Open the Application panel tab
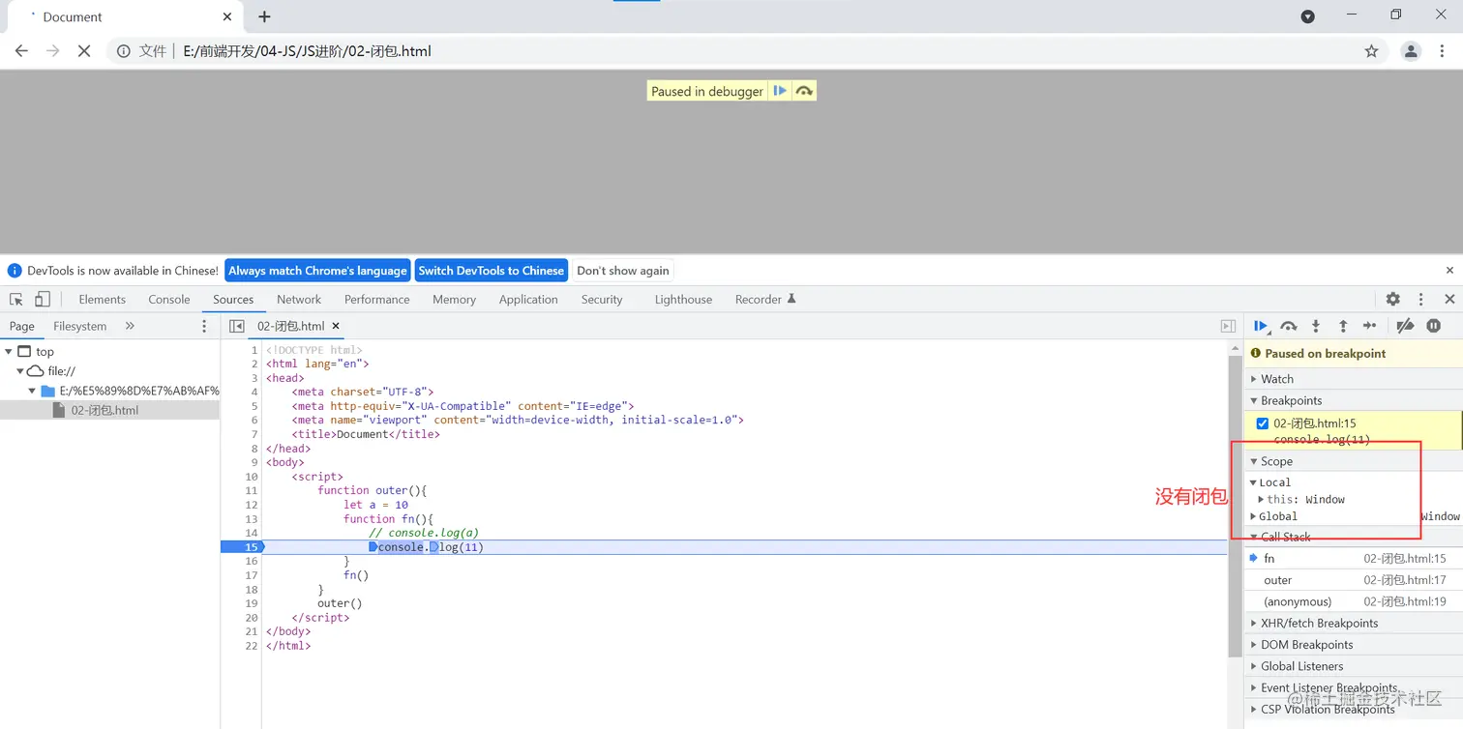Screen dimensions: 1463x729 pyautogui.click(x=528, y=300)
